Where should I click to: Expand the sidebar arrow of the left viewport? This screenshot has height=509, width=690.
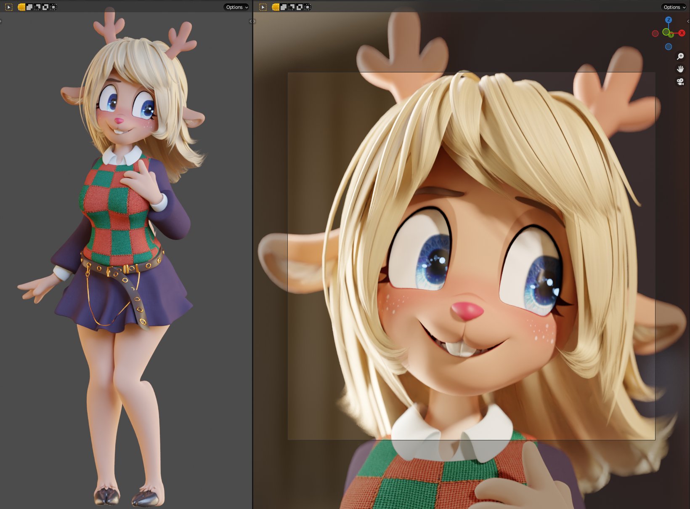pos(251,21)
